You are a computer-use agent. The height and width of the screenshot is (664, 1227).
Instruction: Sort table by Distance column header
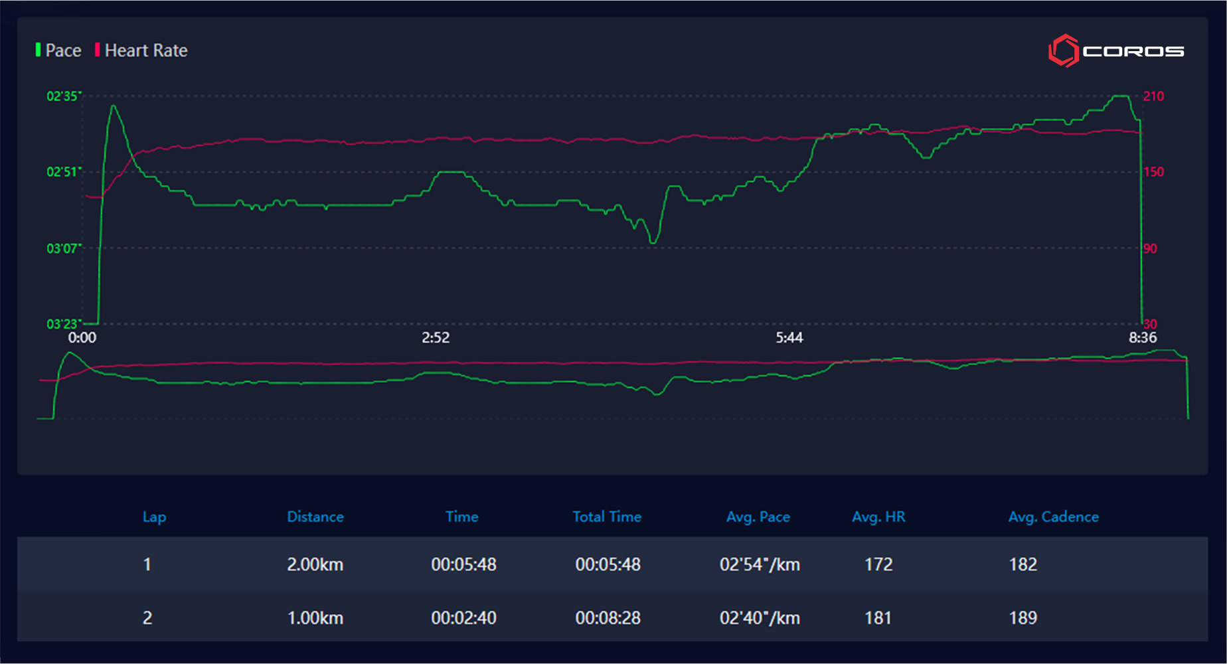(315, 517)
